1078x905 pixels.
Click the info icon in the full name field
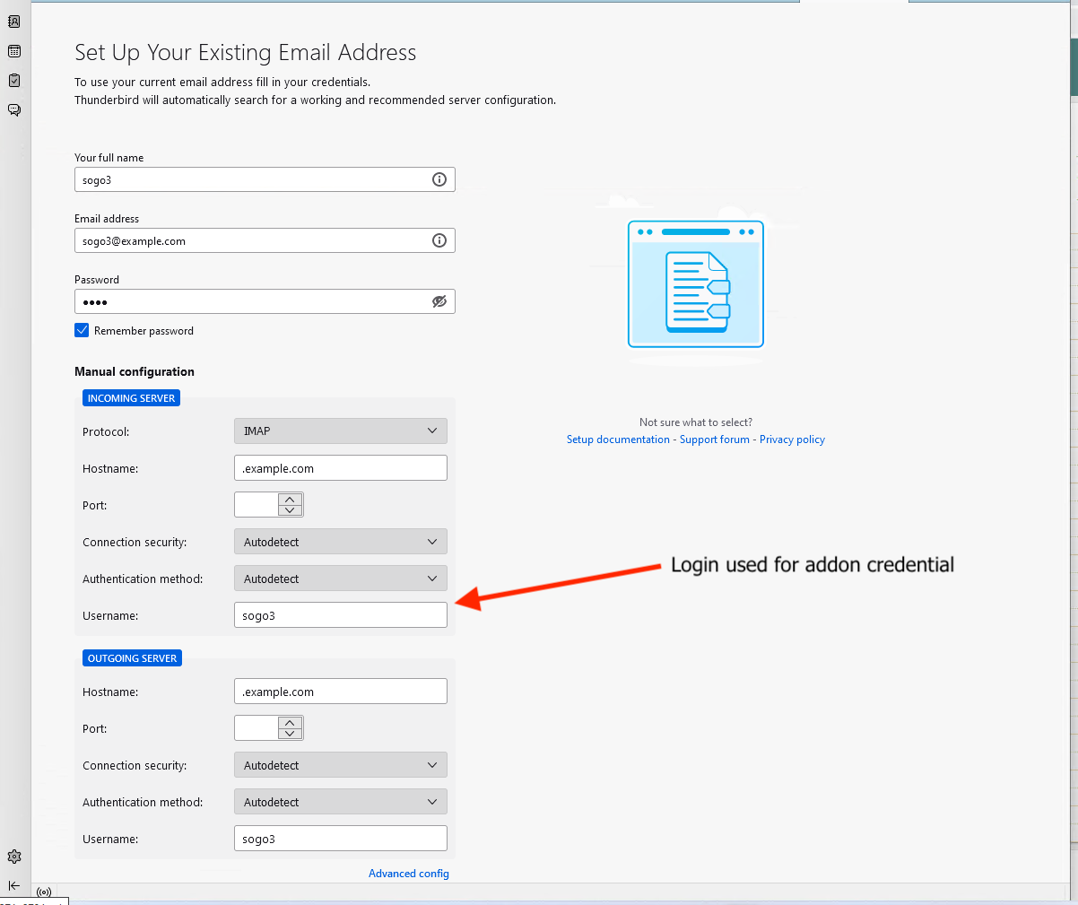[439, 179]
